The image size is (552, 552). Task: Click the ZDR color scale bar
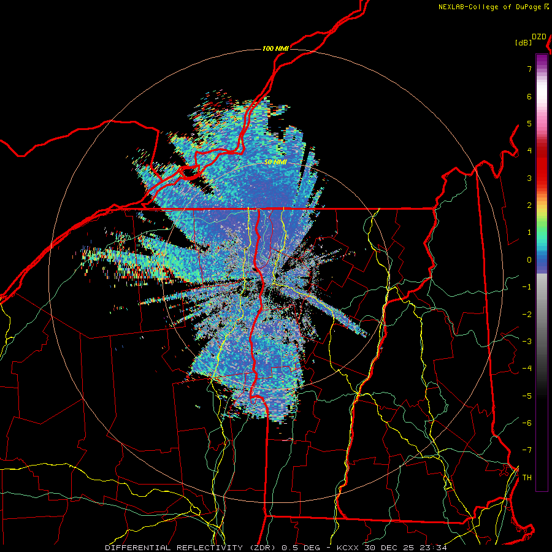tap(542, 272)
